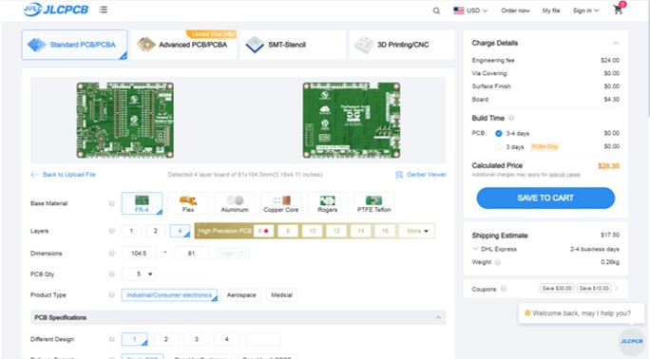Open the Sign in dropdown
650x359 pixels.
585,10
